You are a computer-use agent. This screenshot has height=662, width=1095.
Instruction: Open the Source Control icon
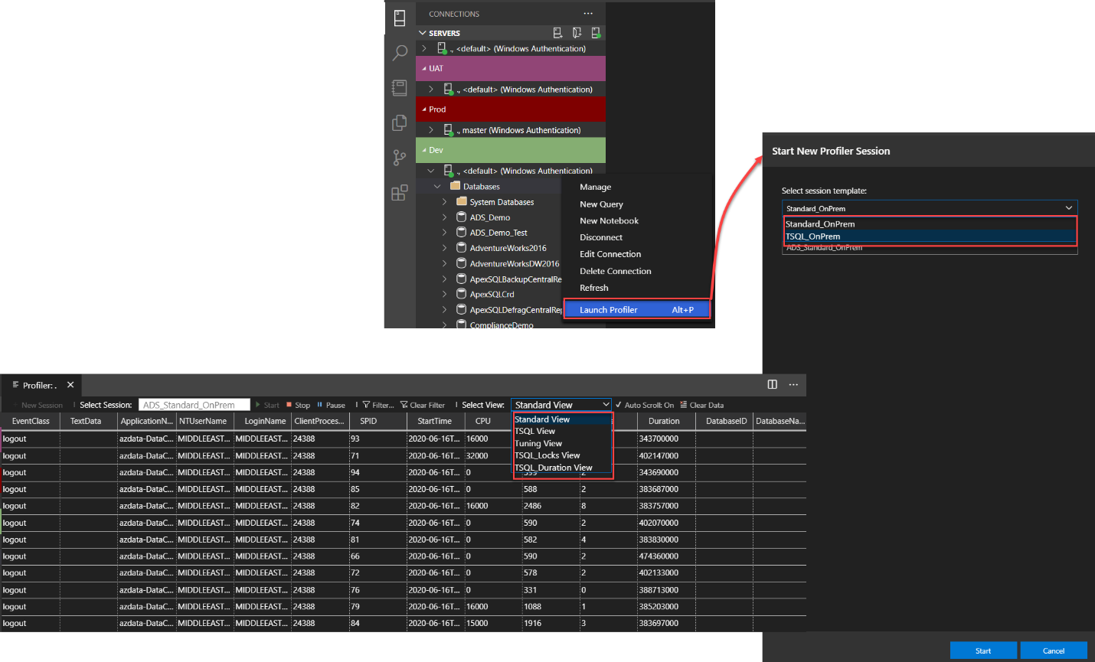point(400,158)
